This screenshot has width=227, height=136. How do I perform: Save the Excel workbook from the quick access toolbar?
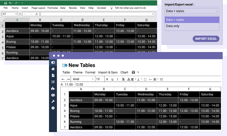6,3
